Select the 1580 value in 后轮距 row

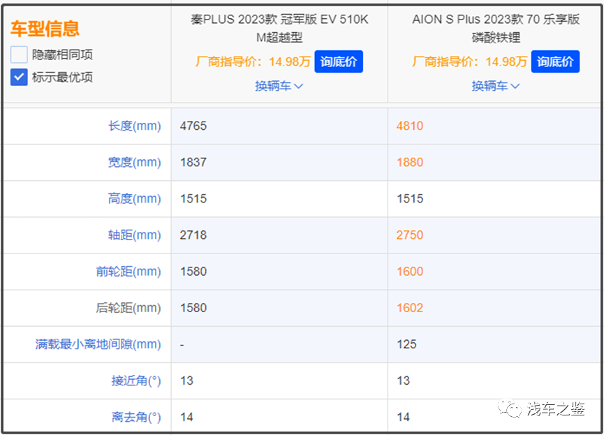(x=193, y=308)
